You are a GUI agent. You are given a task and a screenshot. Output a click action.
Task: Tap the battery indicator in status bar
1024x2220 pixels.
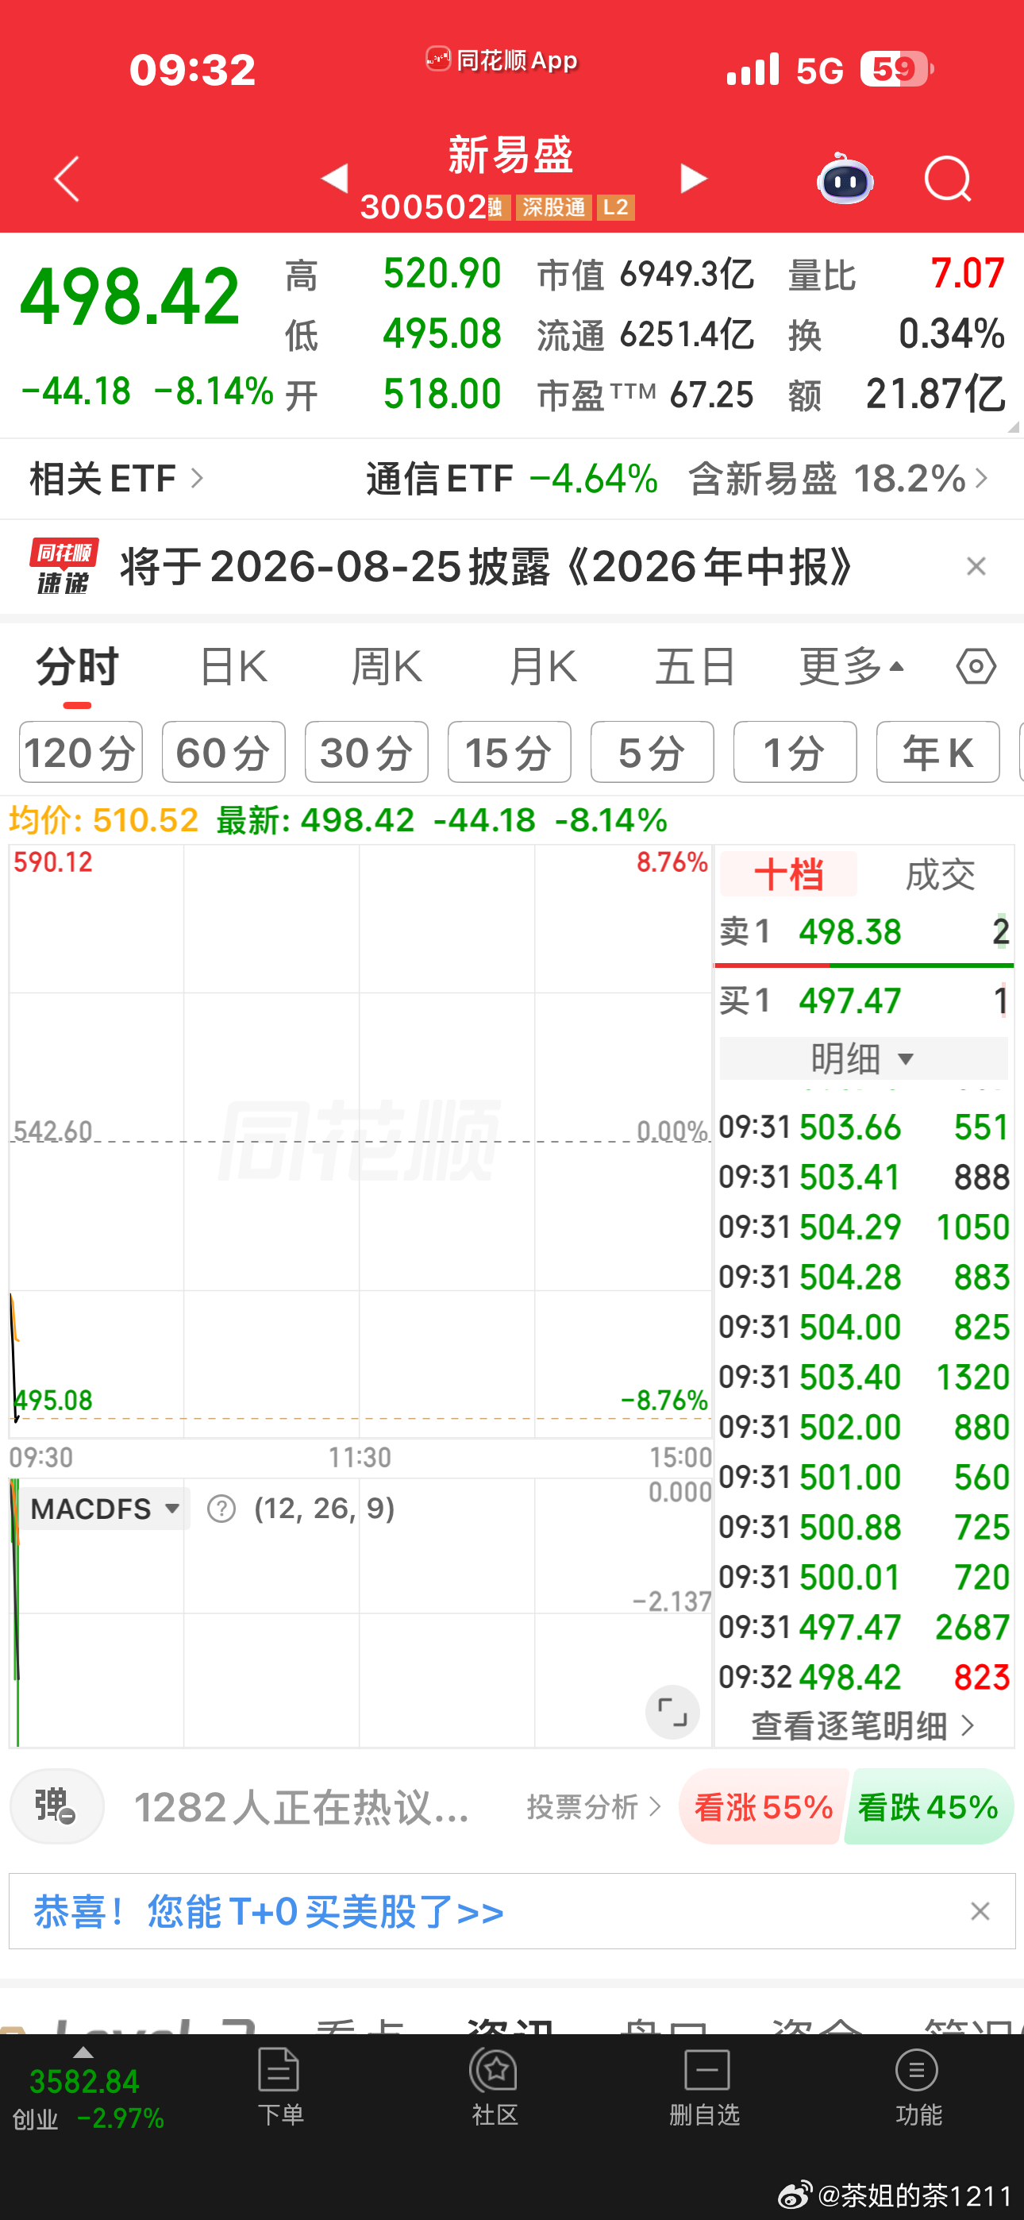(x=896, y=70)
